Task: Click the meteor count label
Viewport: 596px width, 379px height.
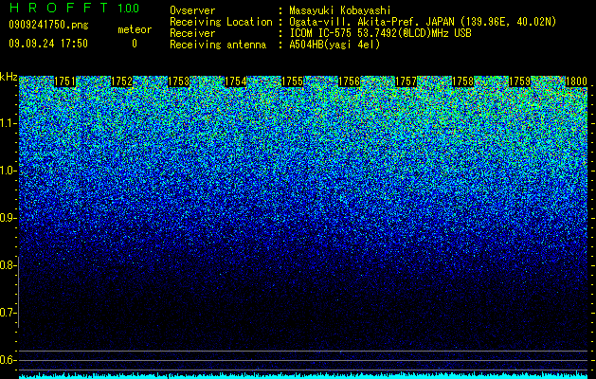Action: [x=135, y=29]
